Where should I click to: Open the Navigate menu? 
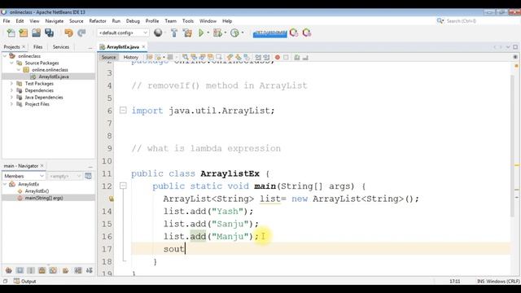tap(55, 21)
